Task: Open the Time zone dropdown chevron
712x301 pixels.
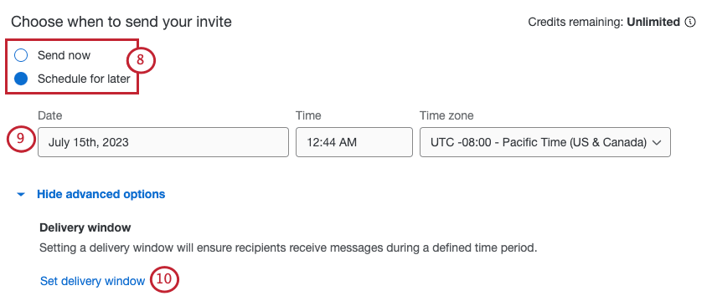Action: (657, 142)
